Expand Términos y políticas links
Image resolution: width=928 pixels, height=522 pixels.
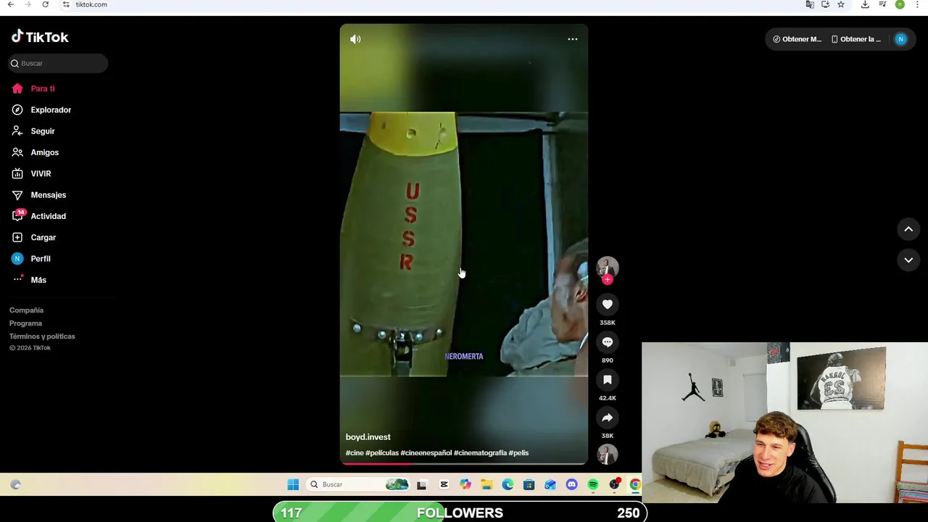42,336
